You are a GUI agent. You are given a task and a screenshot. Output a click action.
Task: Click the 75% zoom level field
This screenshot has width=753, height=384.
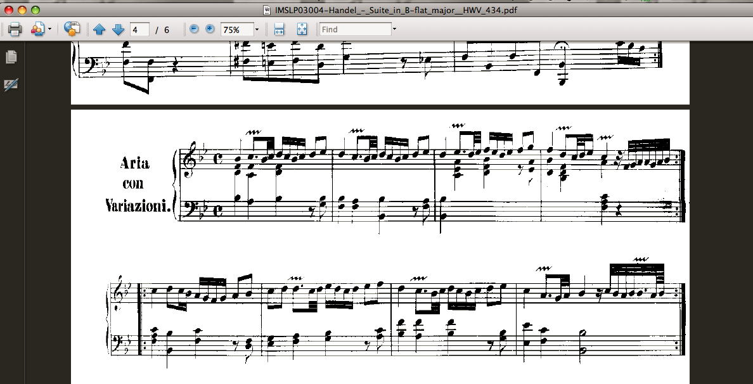click(237, 29)
